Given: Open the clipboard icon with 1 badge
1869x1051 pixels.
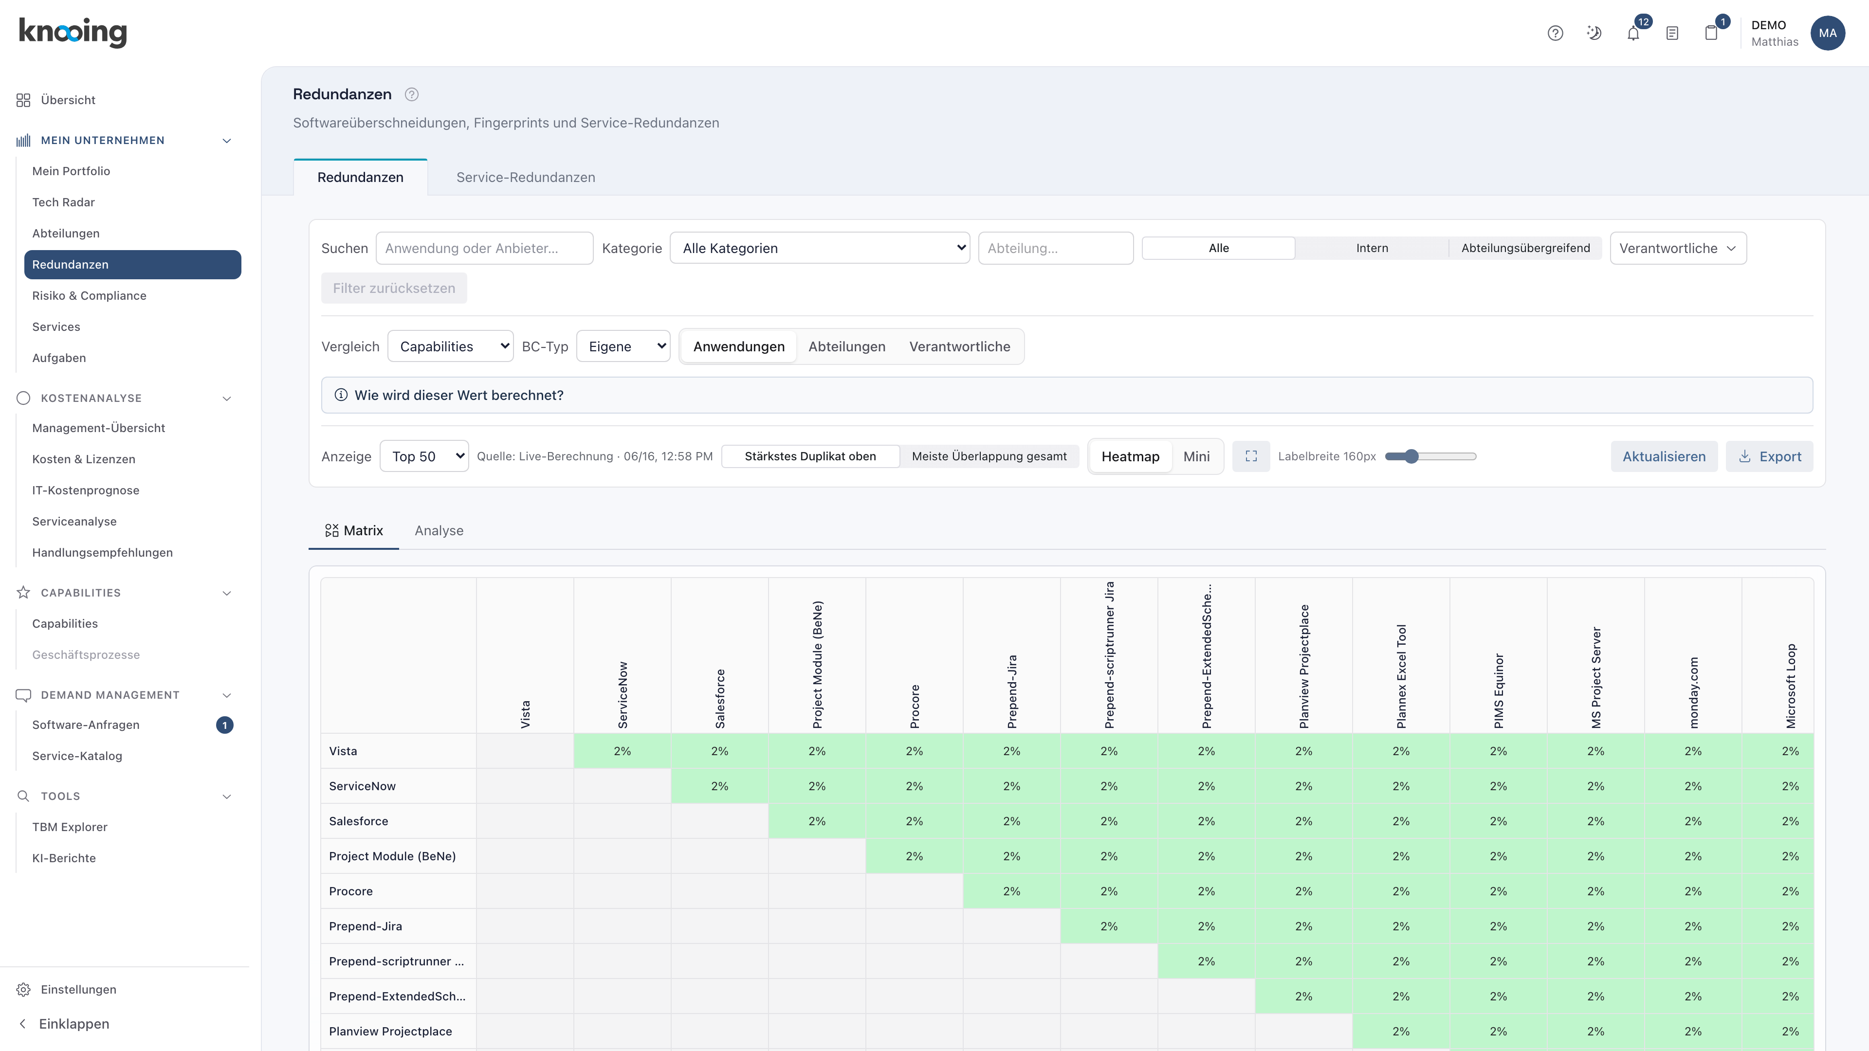Looking at the screenshot, I should pyautogui.click(x=1712, y=34).
